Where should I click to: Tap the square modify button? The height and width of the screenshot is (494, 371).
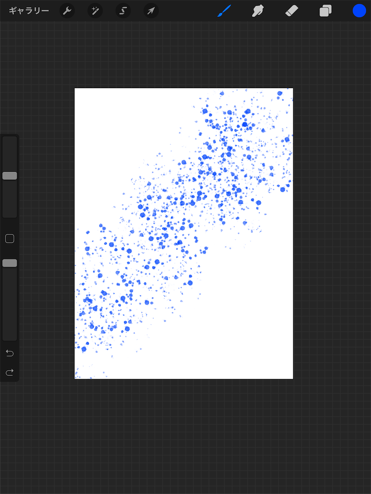coord(10,238)
